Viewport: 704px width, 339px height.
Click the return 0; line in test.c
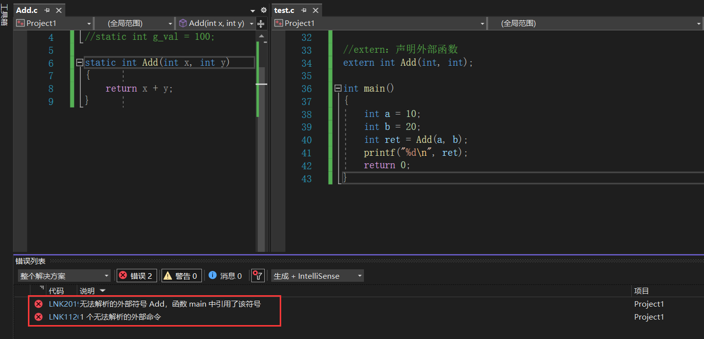(x=387, y=165)
